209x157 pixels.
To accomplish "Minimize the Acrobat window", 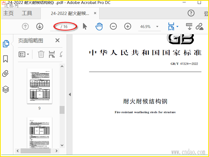I will pos(184,2).
